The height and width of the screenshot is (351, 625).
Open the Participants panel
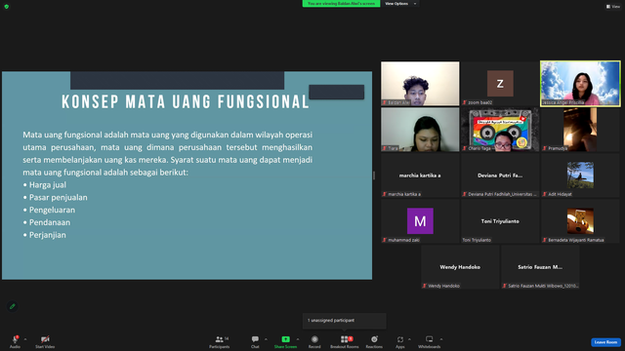coord(219,341)
